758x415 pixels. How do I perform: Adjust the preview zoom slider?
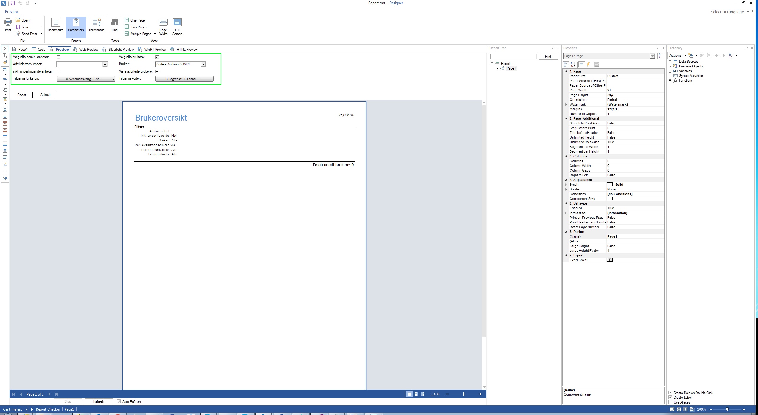pos(464,394)
